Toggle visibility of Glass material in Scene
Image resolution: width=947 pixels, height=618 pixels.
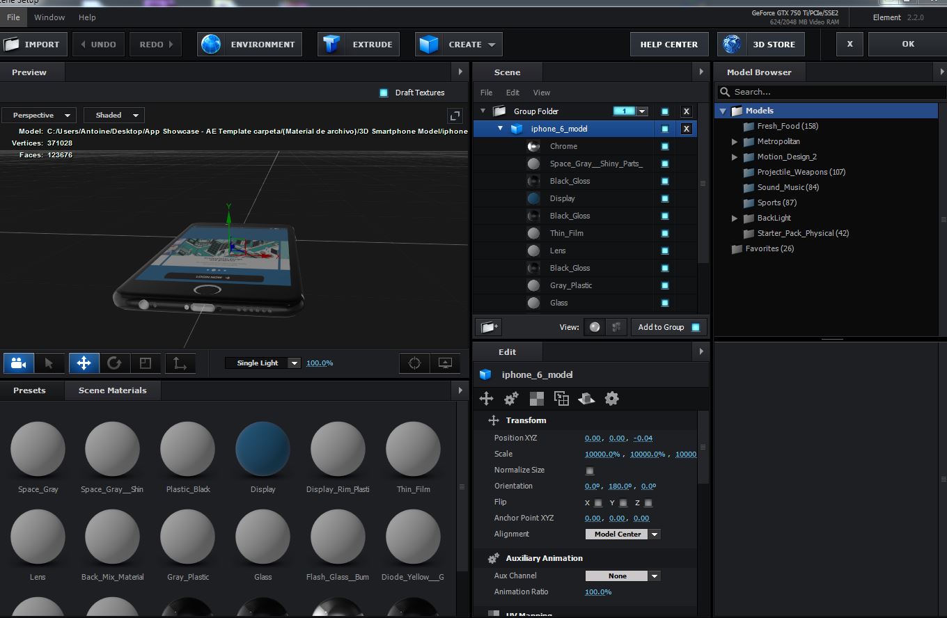pyautogui.click(x=665, y=303)
